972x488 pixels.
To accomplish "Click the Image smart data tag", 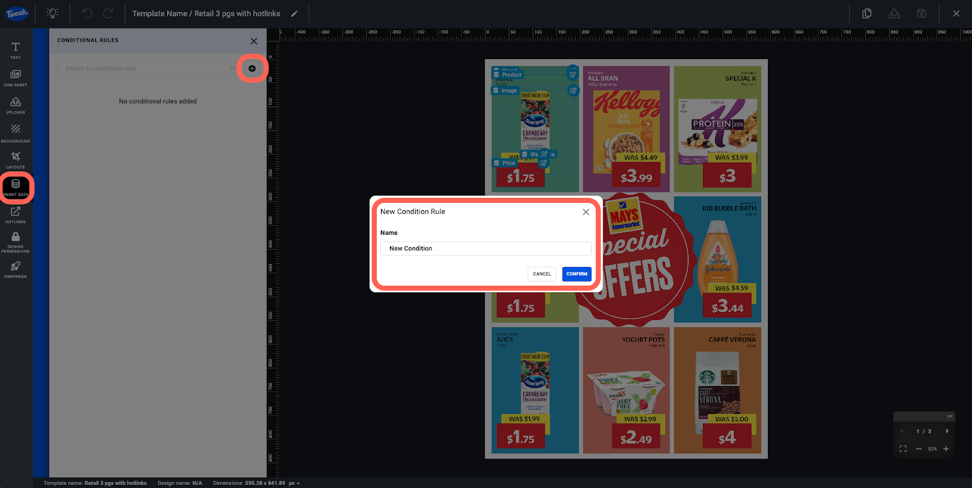I will point(505,90).
